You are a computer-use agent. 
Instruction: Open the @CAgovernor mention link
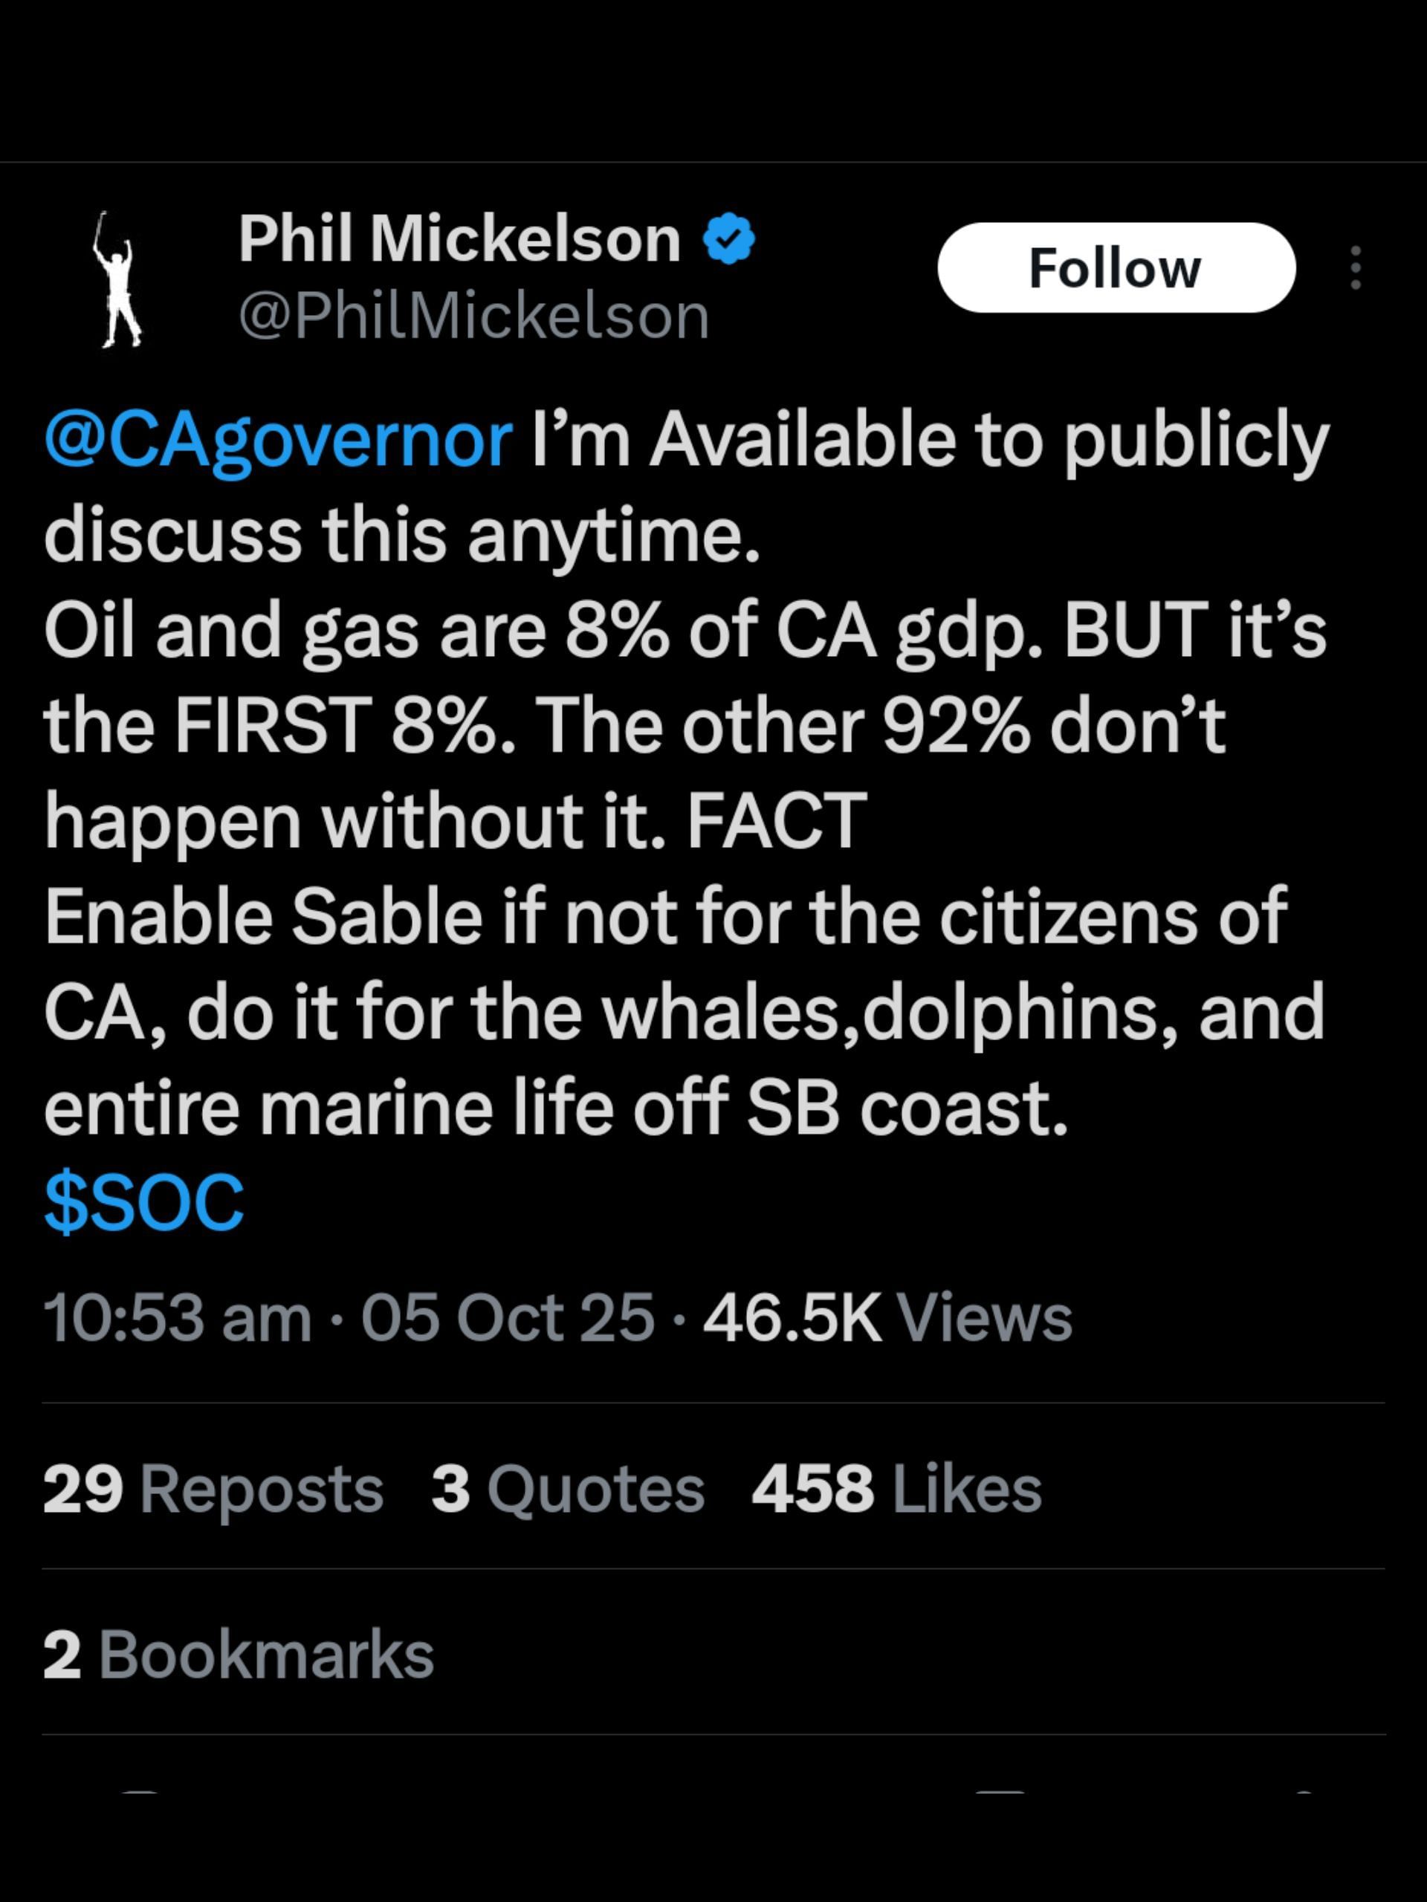point(278,442)
